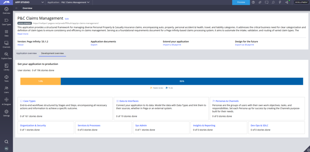Click the burst loading-style icon in header
The height and width of the screenshot is (152, 310).
(x=273, y=2)
